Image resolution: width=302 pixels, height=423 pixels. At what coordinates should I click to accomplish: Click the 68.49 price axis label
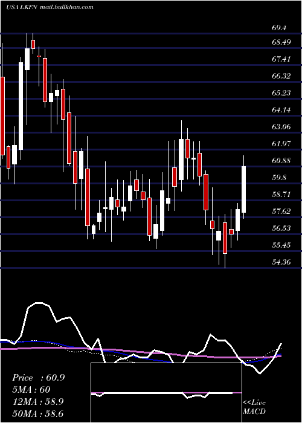click(281, 42)
